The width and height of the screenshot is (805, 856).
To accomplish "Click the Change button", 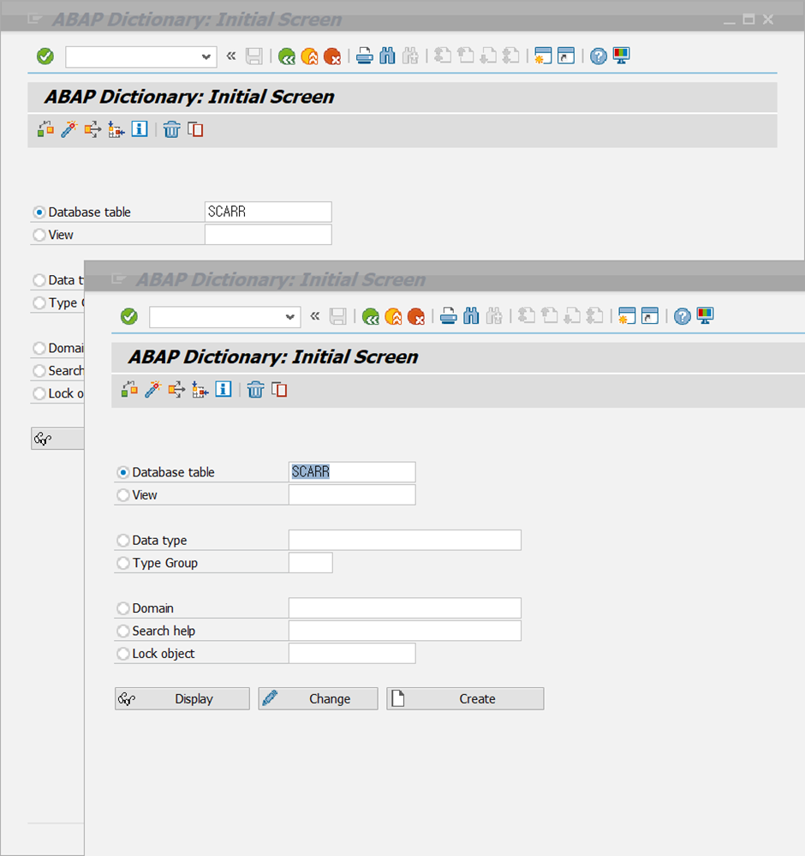I will (319, 699).
